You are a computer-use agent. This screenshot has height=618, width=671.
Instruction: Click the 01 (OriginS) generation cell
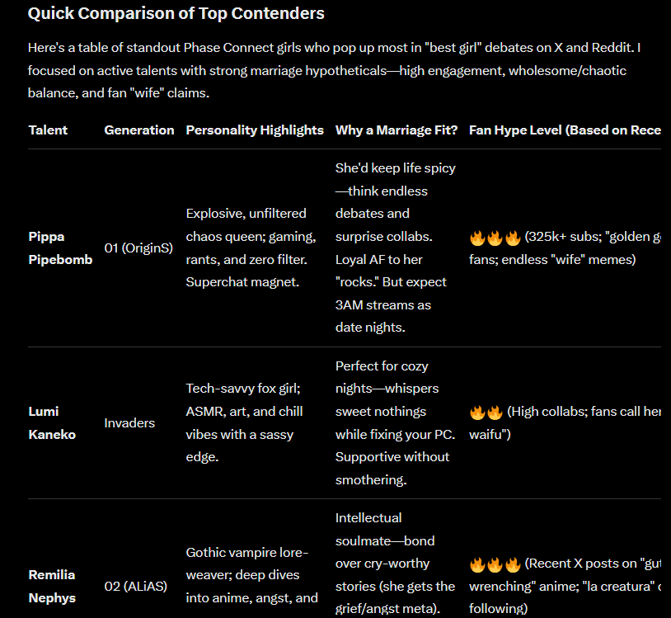click(138, 248)
